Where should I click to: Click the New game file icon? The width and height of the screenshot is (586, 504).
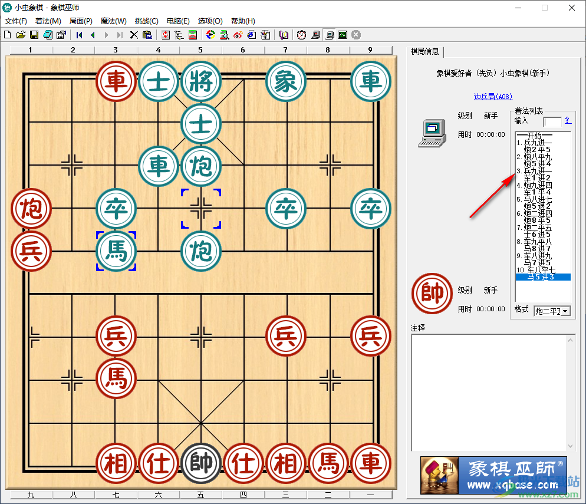point(8,35)
